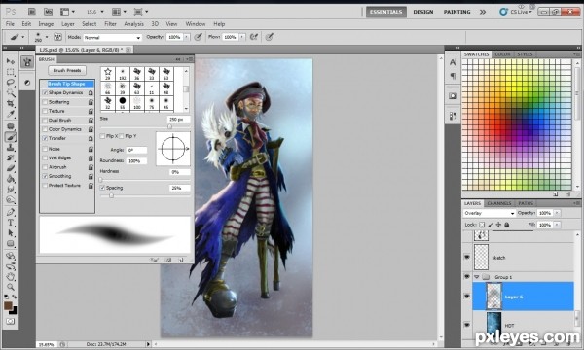Click the Brush Presets button
This screenshot has width=584, height=350.
click(x=67, y=70)
